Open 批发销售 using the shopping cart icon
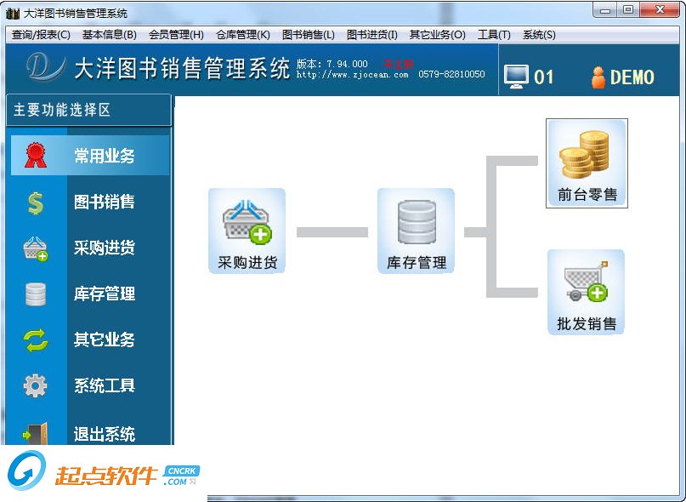The image size is (686, 502). 587,285
